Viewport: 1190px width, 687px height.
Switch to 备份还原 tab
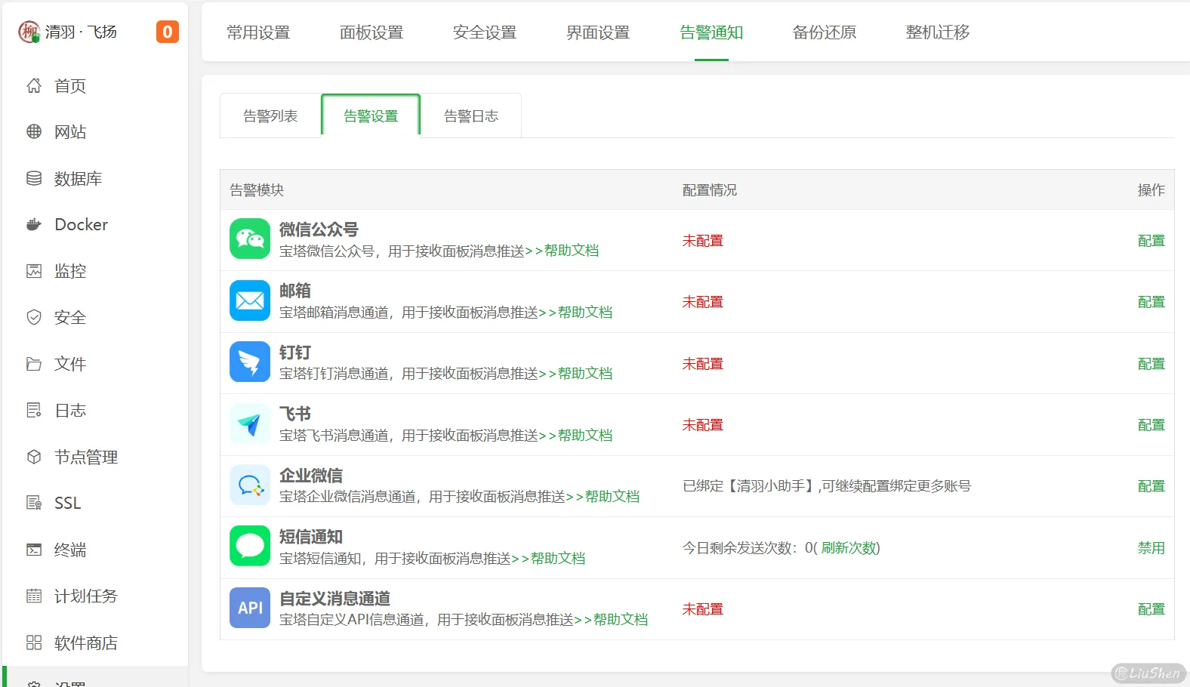(825, 32)
